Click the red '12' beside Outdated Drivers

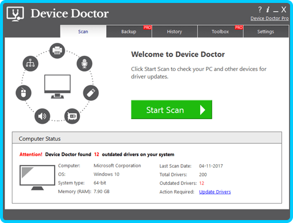click(201, 183)
